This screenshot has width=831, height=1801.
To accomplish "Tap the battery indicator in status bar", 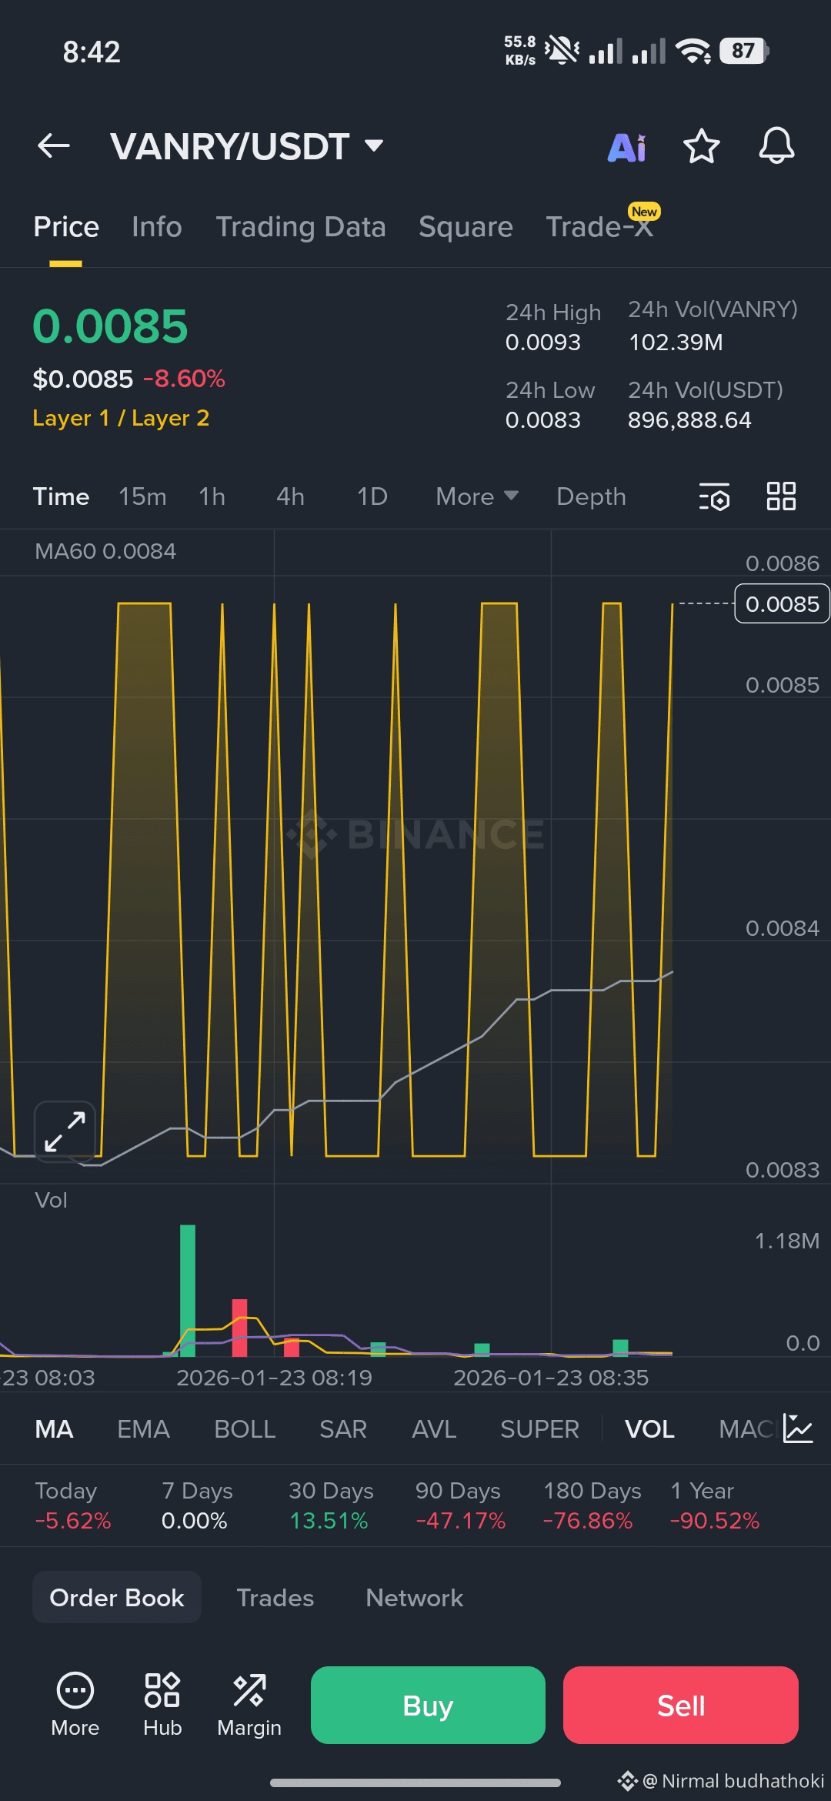I will coord(744,51).
